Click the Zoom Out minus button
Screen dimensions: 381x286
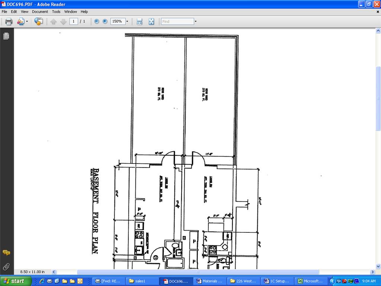tap(97, 22)
